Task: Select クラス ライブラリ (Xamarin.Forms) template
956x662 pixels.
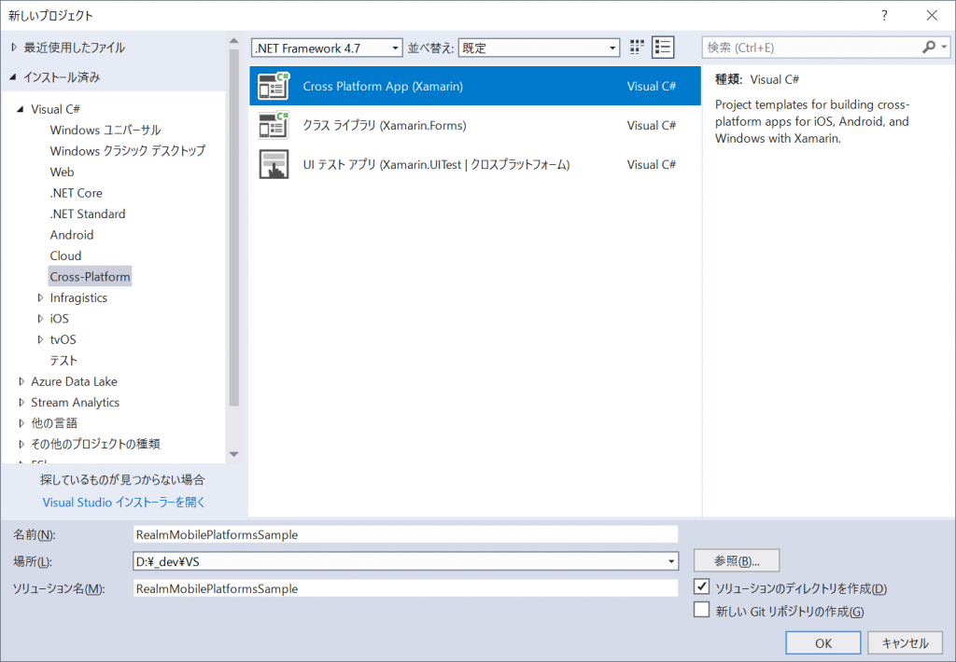Action: pos(475,125)
